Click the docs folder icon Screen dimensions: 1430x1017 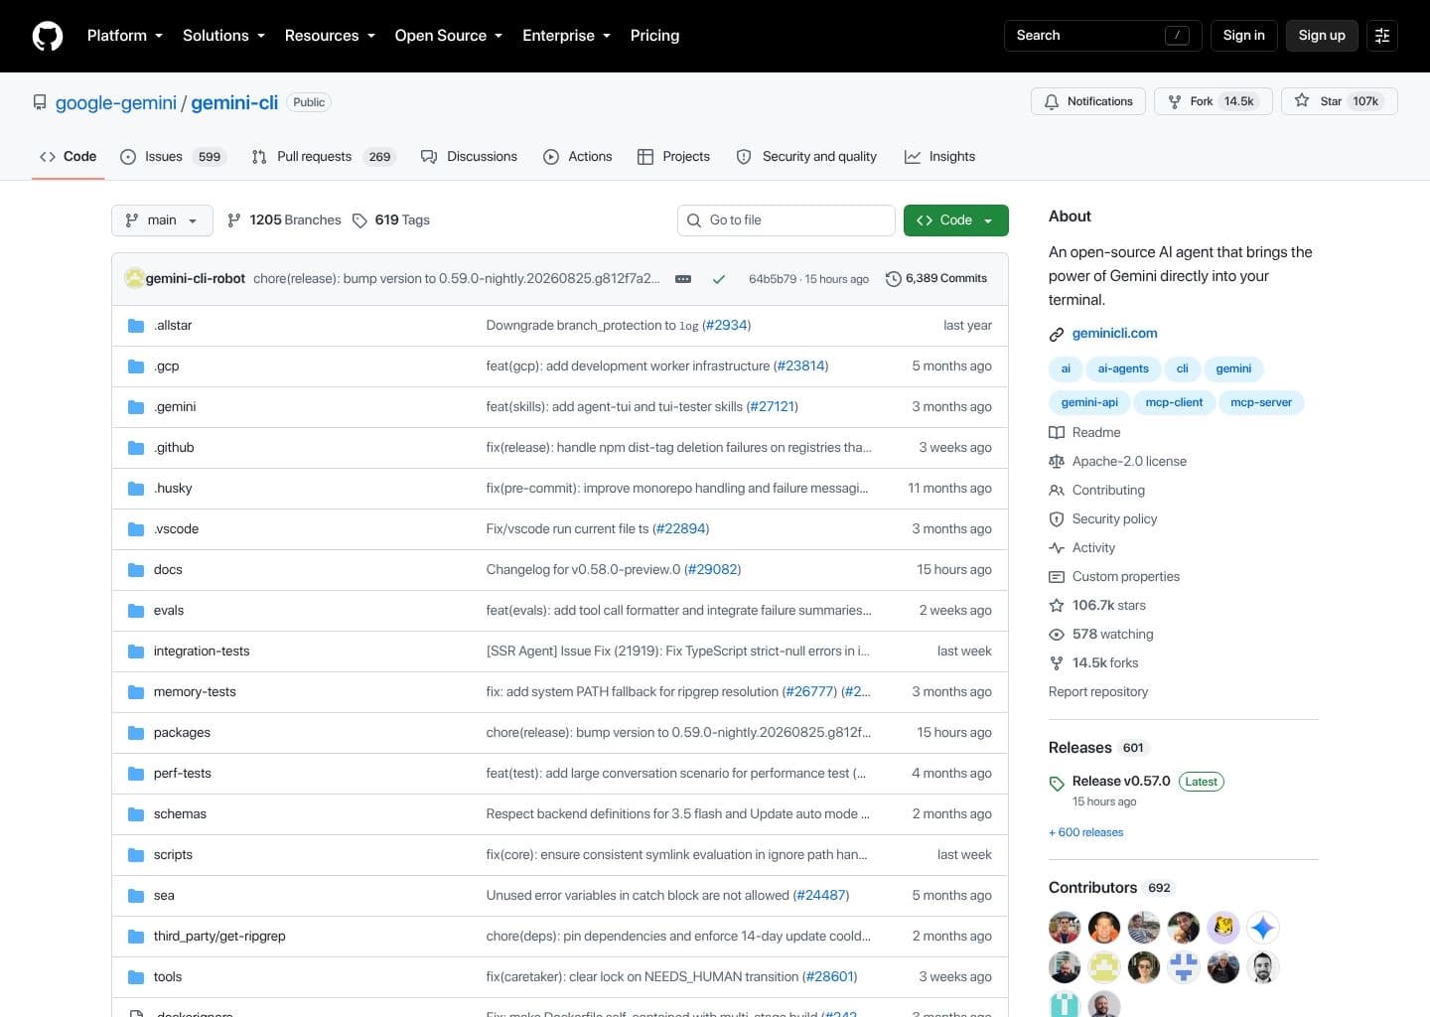point(136,570)
